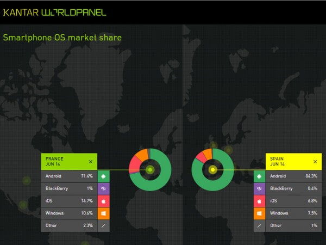Select Spain Other 1% row

[293, 225]
